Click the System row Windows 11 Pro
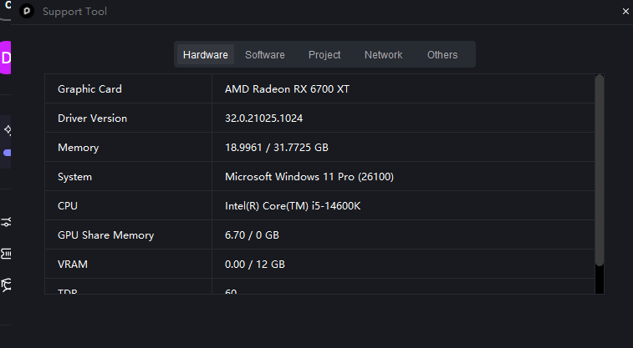Viewport: 633px width, 348px height. 309,177
